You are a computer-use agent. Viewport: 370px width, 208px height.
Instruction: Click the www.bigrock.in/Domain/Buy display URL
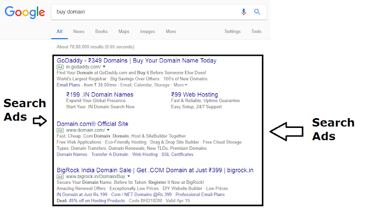click(x=95, y=177)
